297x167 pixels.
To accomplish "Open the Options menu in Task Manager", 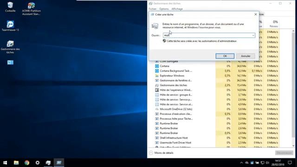I will click(x=164, y=9).
